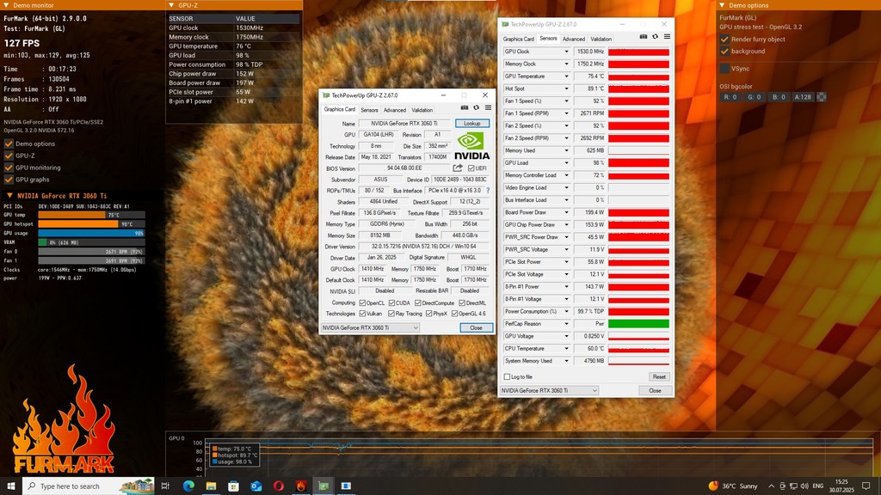The image size is (881, 495).
Task: Click Close button in Graphics Card window
Action: tap(476, 327)
